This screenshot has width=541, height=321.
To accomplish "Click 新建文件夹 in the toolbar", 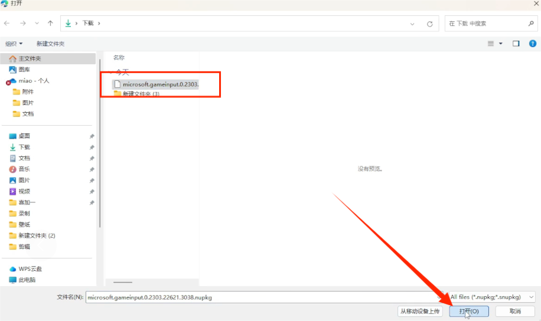I will click(50, 44).
